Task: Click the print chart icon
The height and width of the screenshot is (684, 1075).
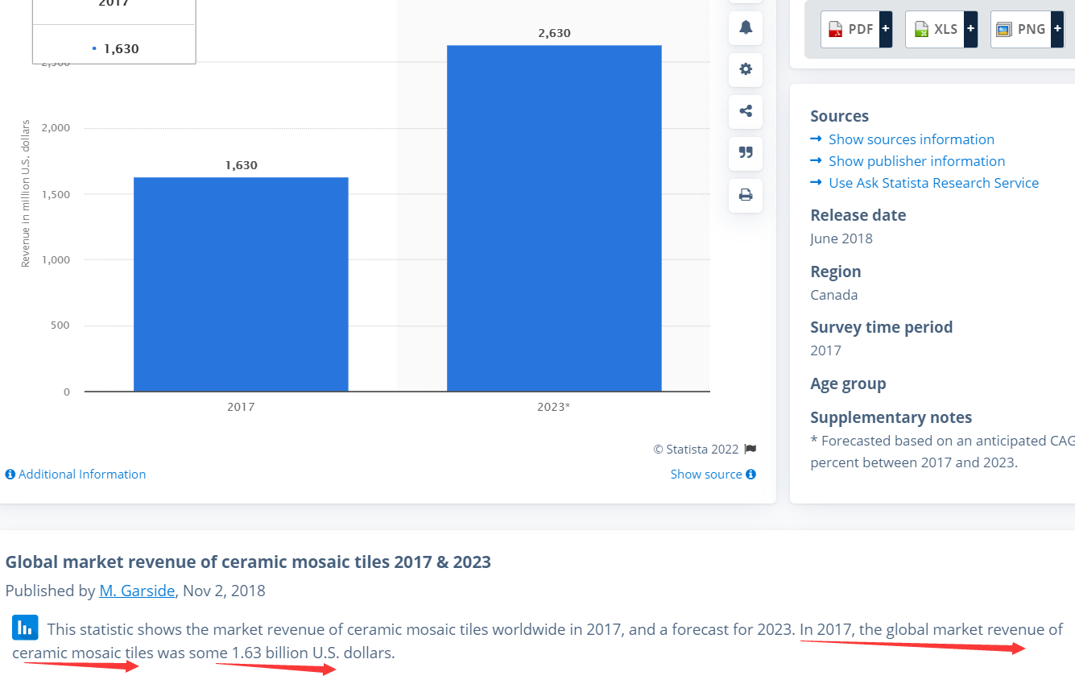Action: (x=746, y=195)
